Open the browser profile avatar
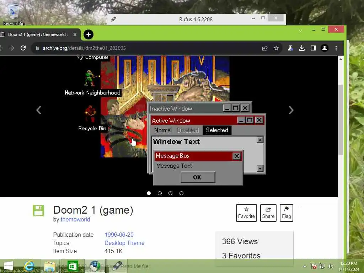This screenshot has height=273, width=364. pyautogui.click(x=324, y=48)
